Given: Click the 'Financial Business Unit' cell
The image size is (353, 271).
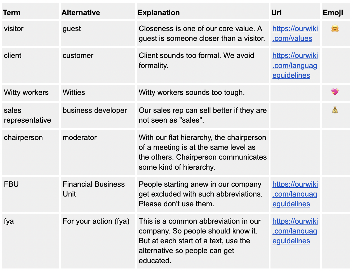Looking at the screenshot, I should 93,189.
